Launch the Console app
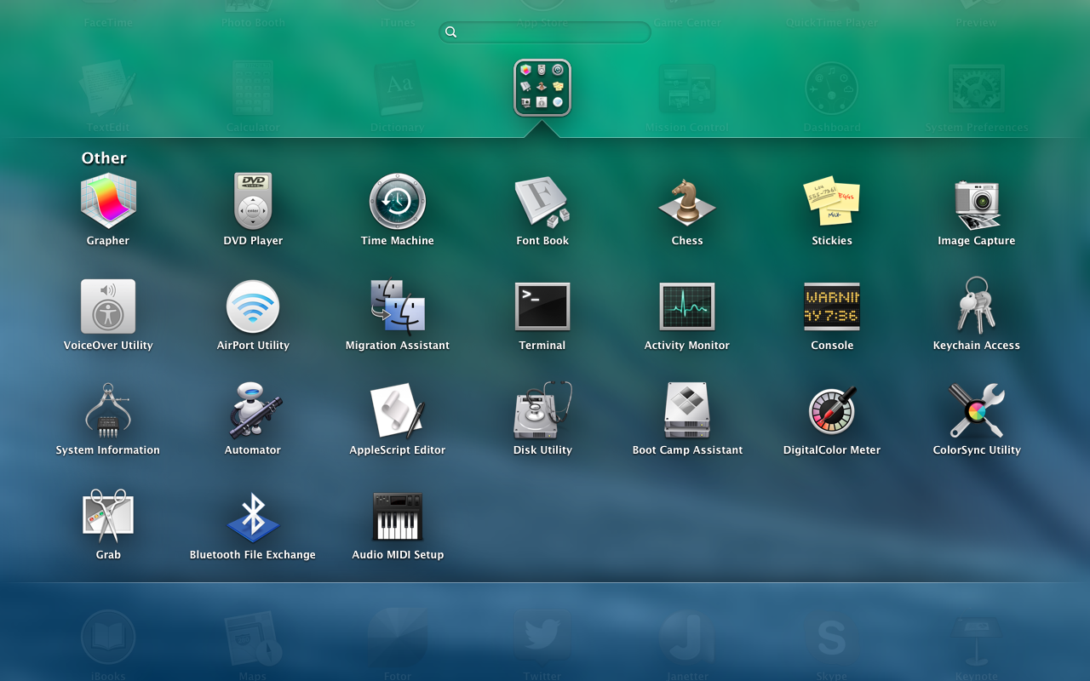1090x681 pixels. (x=832, y=306)
